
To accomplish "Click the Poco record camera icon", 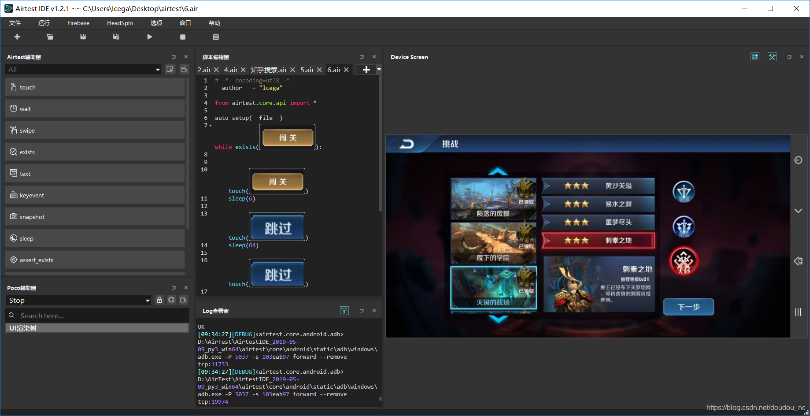I will tap(183, 300).
